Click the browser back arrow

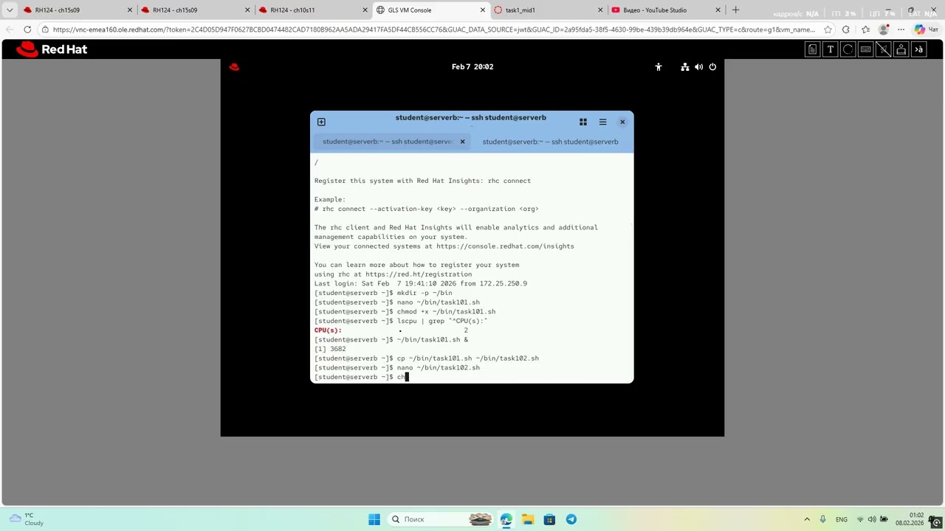click(9, 29)
